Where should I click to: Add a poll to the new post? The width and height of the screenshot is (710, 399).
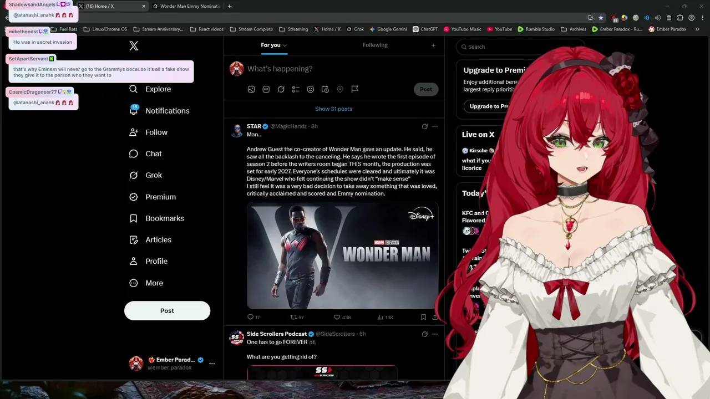tap(296, 89)
